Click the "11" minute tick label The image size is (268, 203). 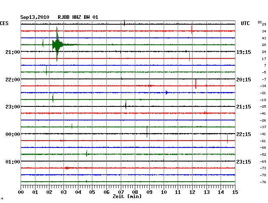point(178,192)
